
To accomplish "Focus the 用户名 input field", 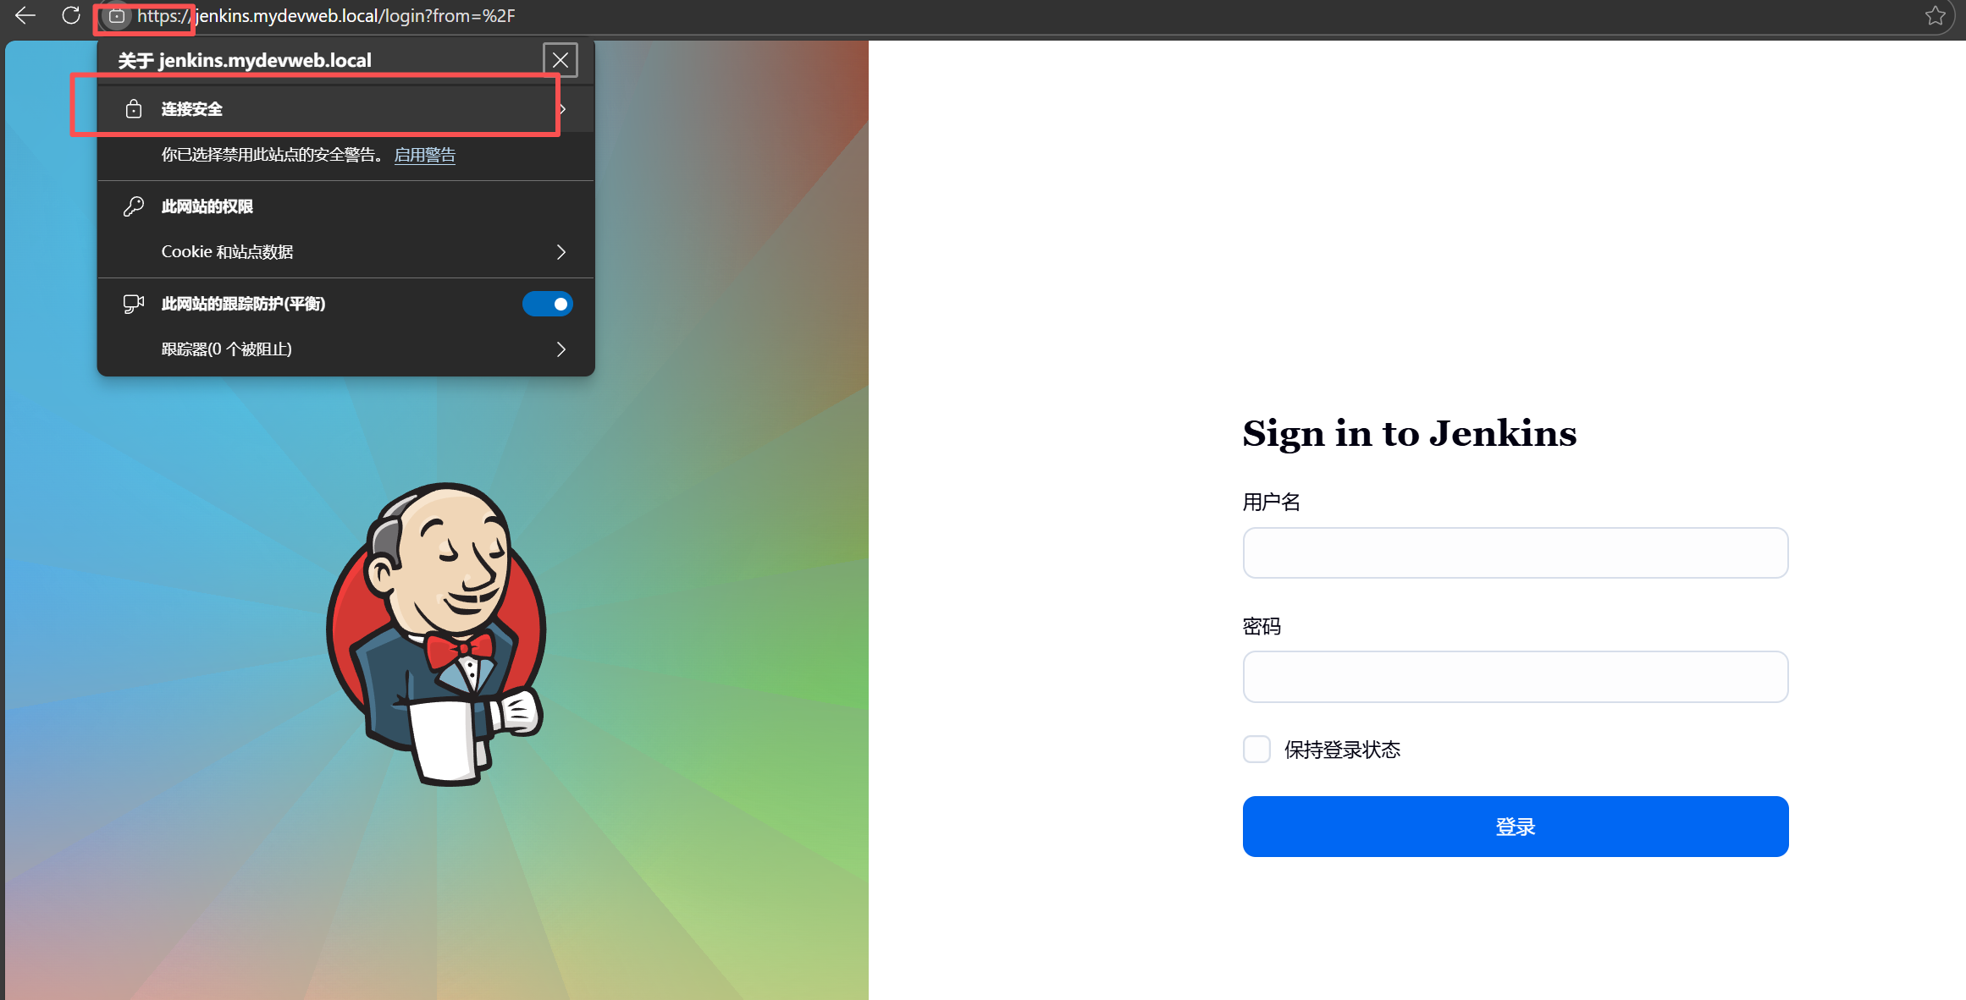I will (1516, 553).
